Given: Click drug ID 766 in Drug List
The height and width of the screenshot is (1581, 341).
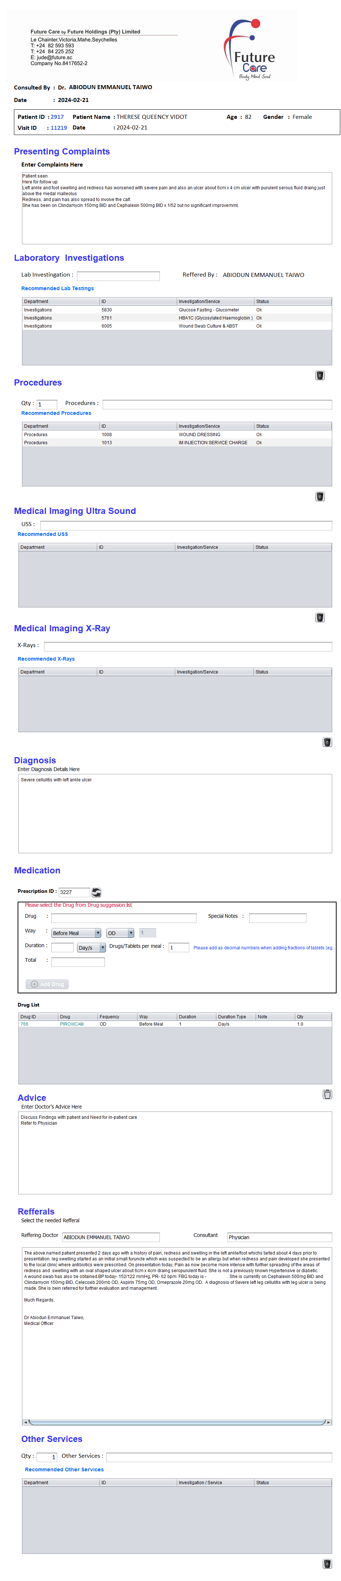Looking at the screenshot, I should 25,1024.
